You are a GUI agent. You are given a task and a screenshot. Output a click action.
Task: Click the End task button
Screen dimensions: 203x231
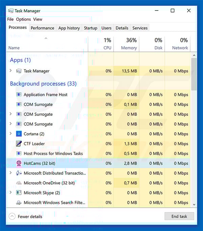(x=179, y=216)
